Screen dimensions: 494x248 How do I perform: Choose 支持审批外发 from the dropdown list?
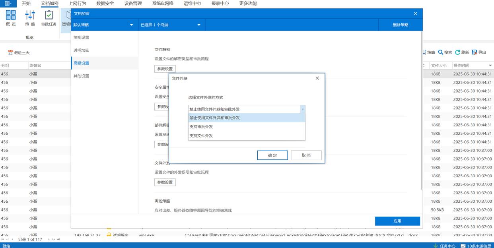pyautogui.click(x=201, y=127)
